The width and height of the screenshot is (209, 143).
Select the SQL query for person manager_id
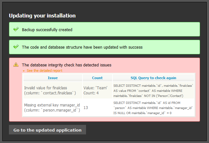click(153, 108)
